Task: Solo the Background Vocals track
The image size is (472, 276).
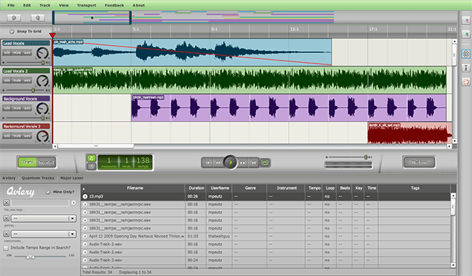Action: [x=7, y=108]
